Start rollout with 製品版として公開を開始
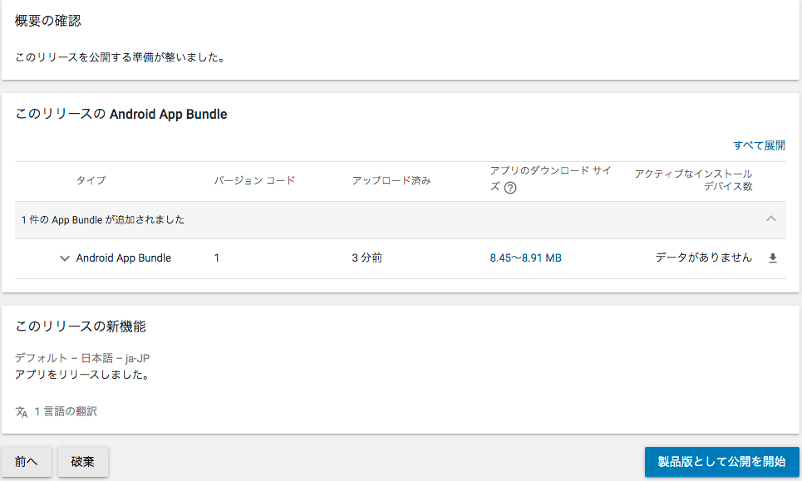Image resolution: width=802 pixels, height=481 pixels. (x=721, y=462)
